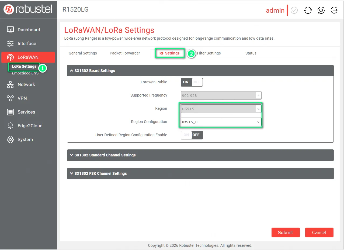Click the refresh arrows icon in header
344x250 pixels.
(308, 10)
